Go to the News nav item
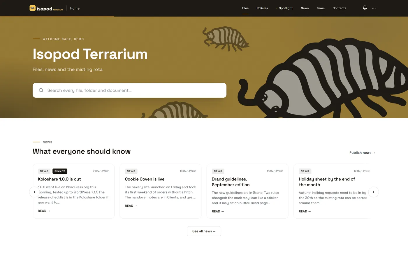The height and width of the screenshot is (255, 408). [305, 8]
